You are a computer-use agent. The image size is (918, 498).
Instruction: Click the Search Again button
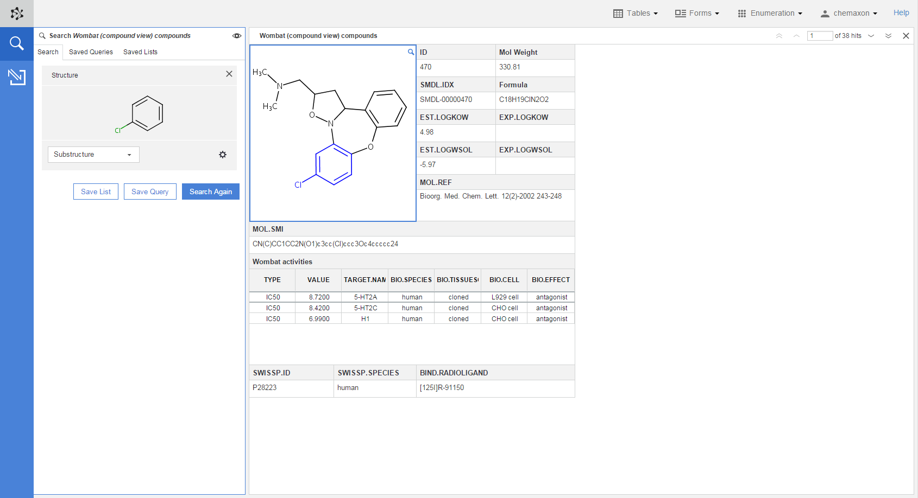(x=210, y=191)
